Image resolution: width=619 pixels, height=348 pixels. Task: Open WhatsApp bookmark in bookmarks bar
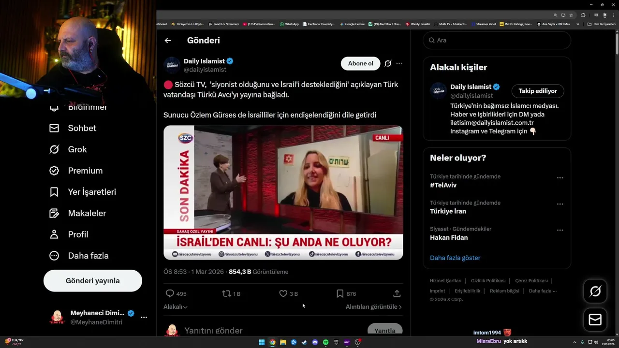coord(289,24)
